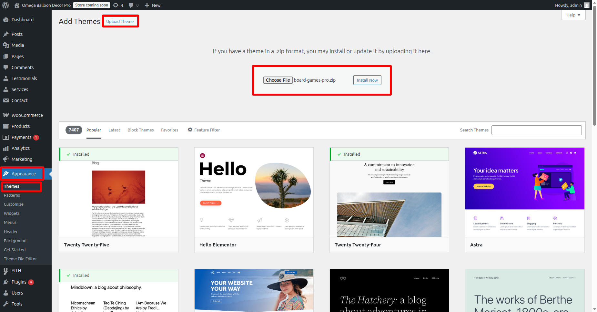Open the Hello Elementor theme thumbnail
Viewport: 597px width, 312px height.
254,192
